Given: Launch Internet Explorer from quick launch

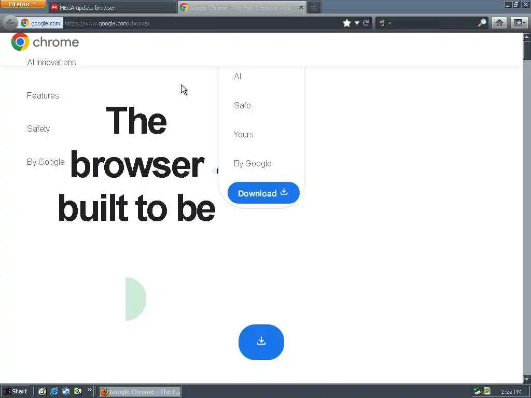Looking at the screenshot, I should click(54, 391).
